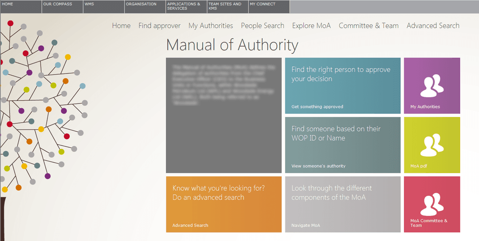
Task: Click the My Authorities people icon
Action: (432, 86)
